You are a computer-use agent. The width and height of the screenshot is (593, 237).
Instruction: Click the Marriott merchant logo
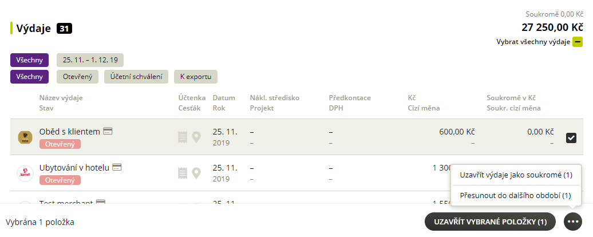point(25,173)
